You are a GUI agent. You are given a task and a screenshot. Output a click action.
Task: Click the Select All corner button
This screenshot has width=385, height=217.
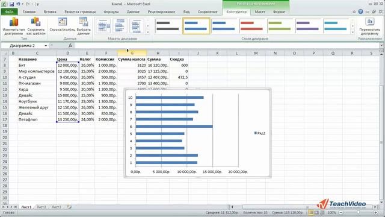point(5,53)
